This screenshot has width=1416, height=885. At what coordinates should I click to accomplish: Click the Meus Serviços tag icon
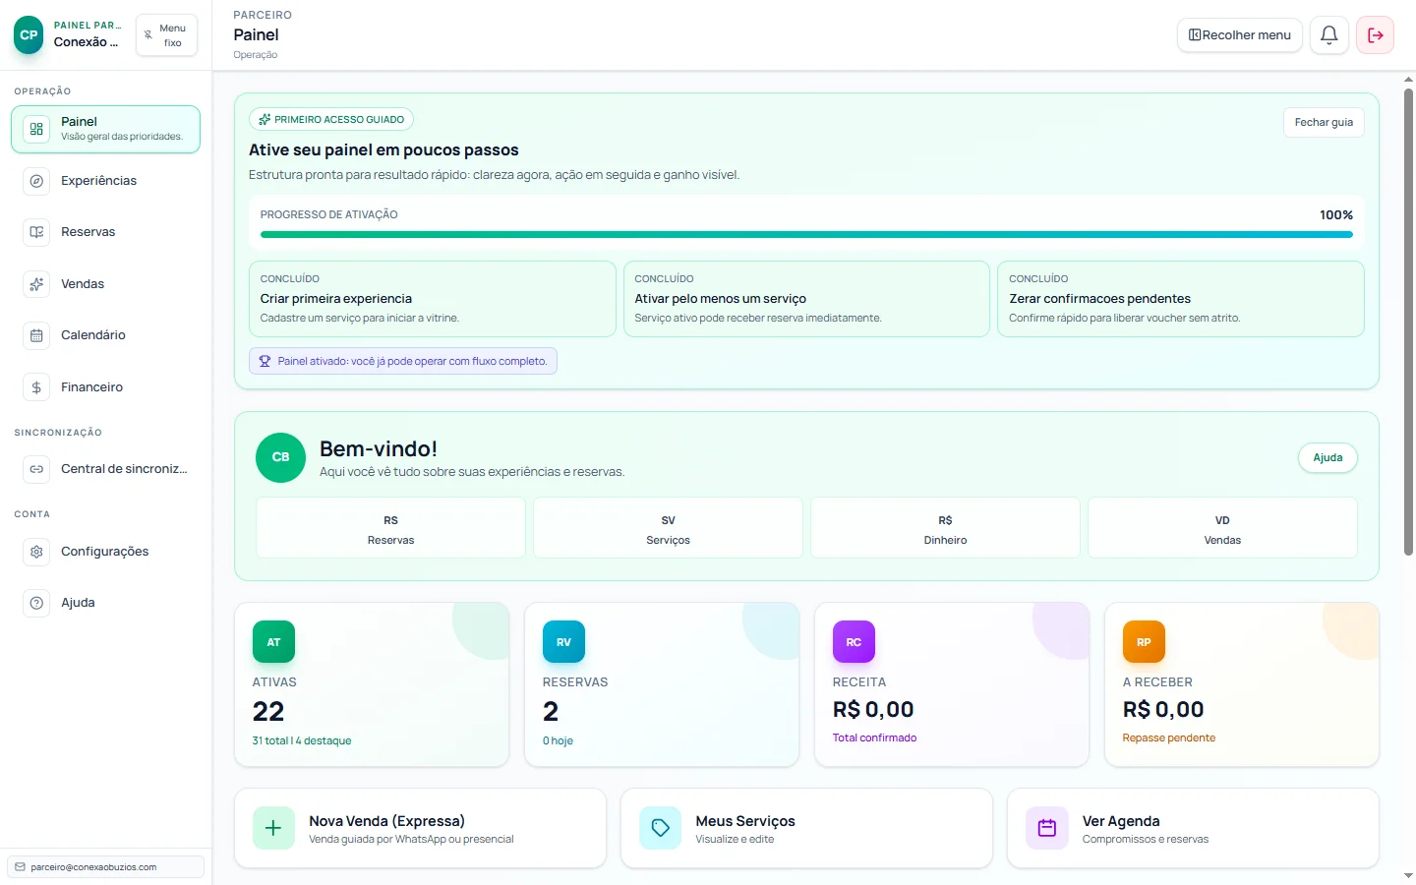pos(660,828)
